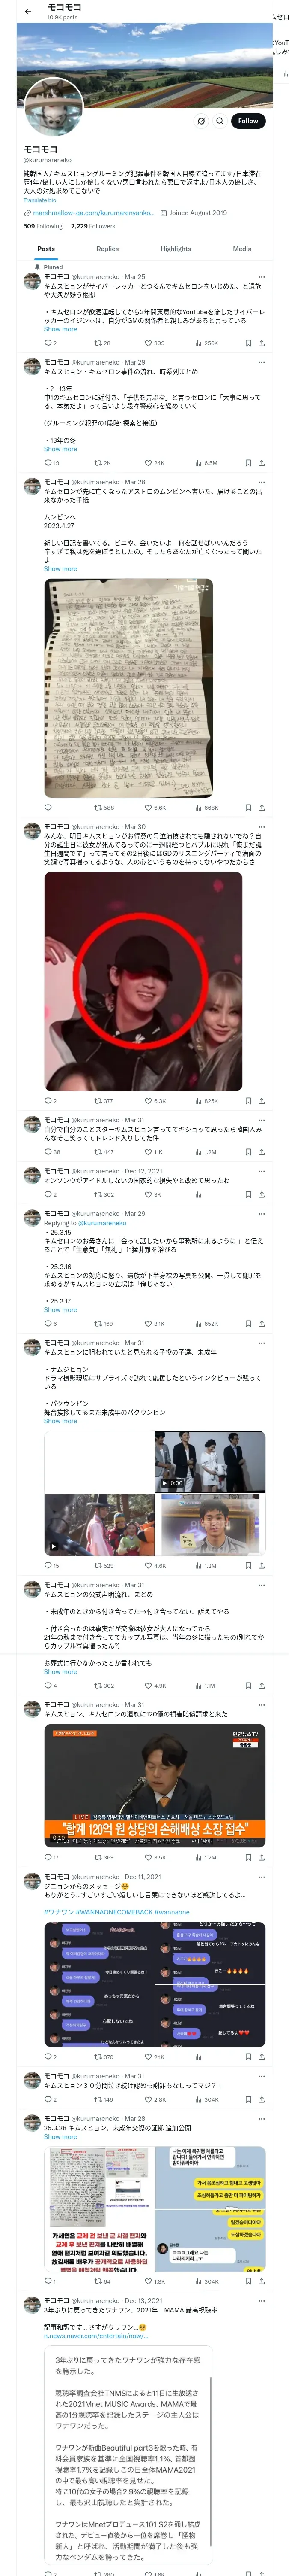Expand "Show more" on the Mar 29 post
Viewport: 289px width, 2576px height.
tap(60, 449)
